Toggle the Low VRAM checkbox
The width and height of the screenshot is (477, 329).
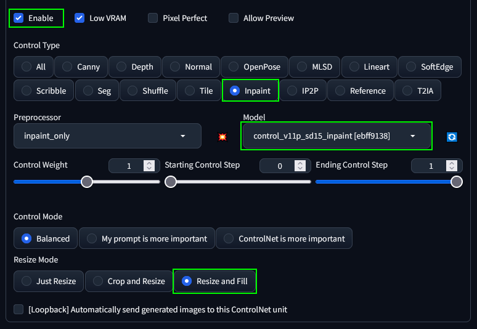click(79, 18)
